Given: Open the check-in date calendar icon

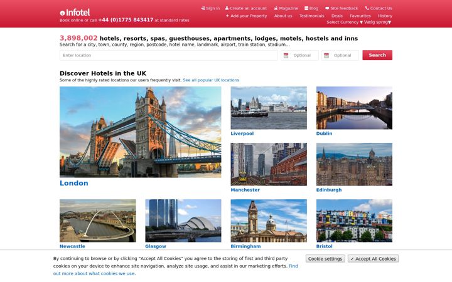Looking at the screenshot, I should pos(286,56).
